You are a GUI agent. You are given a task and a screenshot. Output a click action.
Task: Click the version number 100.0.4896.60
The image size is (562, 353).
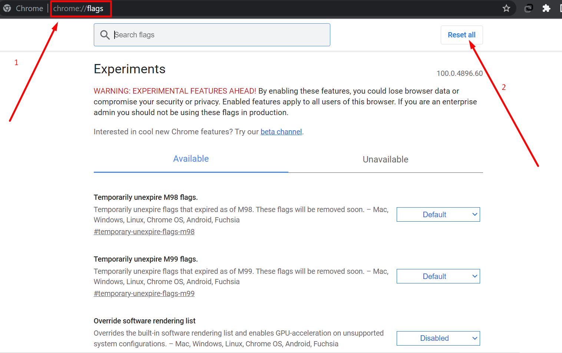(x=459, y=73)
